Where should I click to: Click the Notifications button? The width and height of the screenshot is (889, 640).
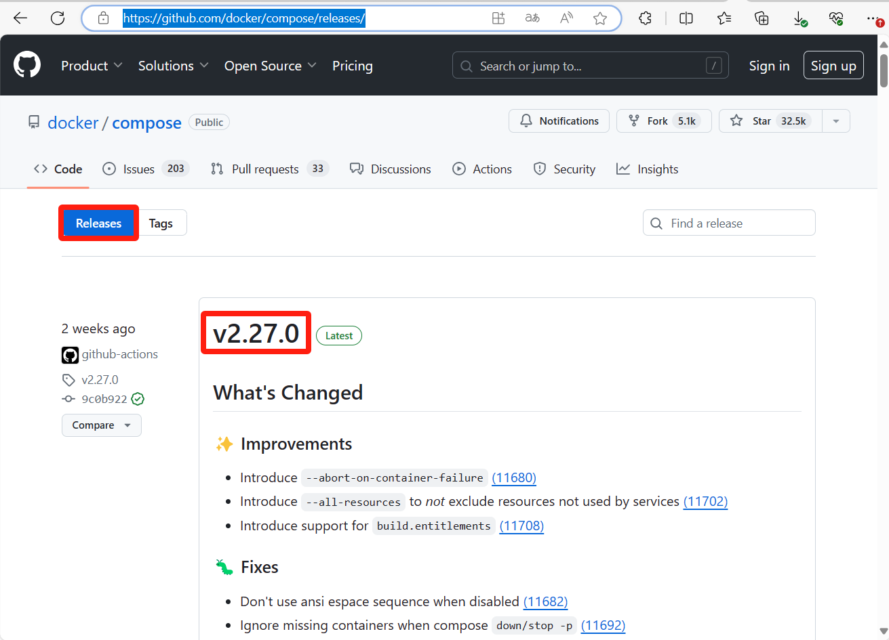coord(559,121)
